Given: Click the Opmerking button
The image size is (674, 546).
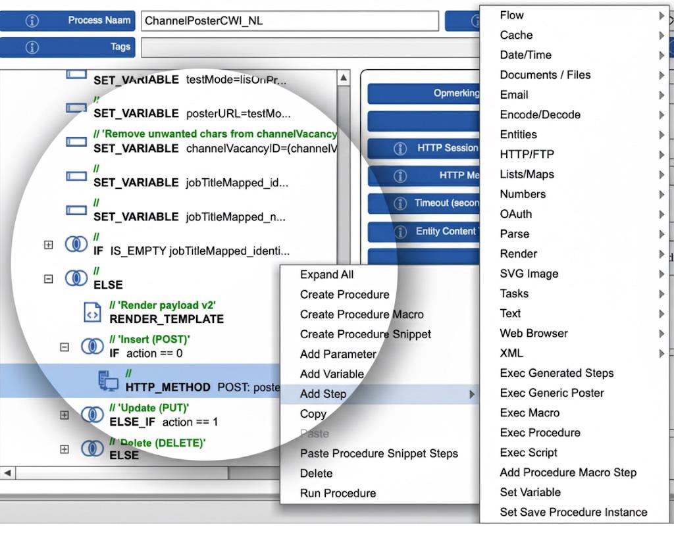Looking at the screenshot, I should [x=455, y=93].
